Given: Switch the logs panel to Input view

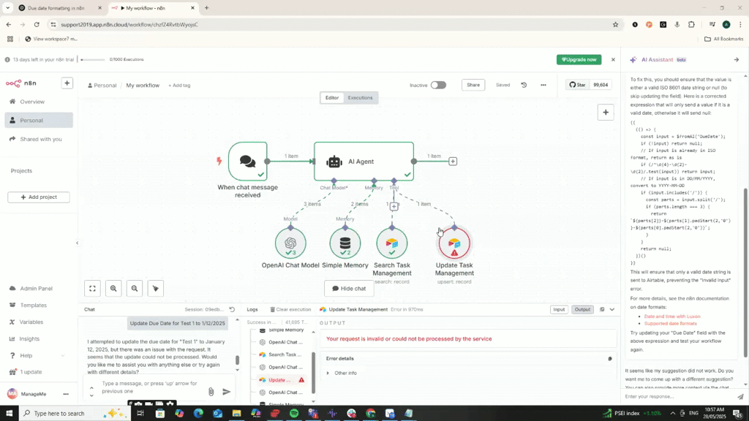Looking at the screenshot, I should [559, 309].
